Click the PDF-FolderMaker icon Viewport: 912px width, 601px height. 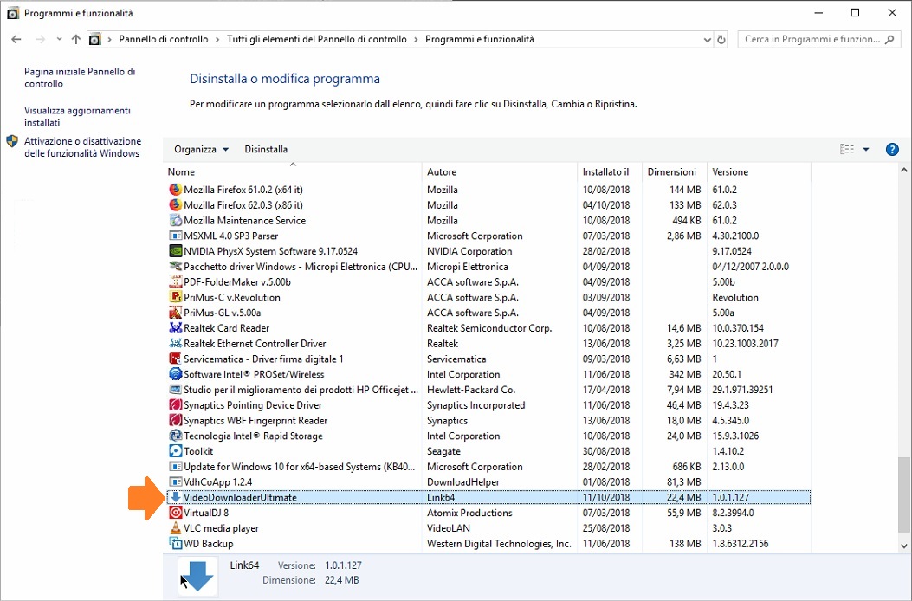click(x=175, y=282)
